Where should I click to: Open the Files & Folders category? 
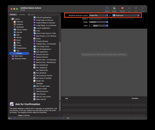tap(21, 30)
